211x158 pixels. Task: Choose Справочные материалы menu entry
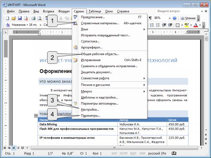109,23
